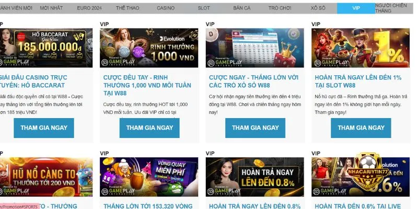Viewport: 418px width, 209px height.
Task: Click THAM GIA NGAY under Cược Đều Tay
Action: (149, 128)
